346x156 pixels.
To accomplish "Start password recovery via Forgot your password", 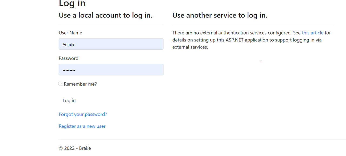I will [x=83, y=114].
